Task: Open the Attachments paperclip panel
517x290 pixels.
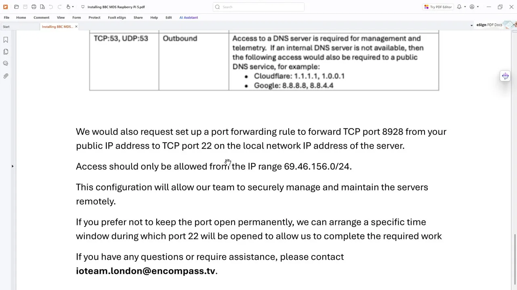Action: click(6, 76)
